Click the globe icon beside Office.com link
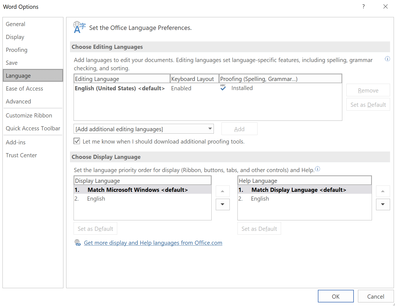Image resolution: width=395 pixels, height=306 pixels. tap(78, 243)
